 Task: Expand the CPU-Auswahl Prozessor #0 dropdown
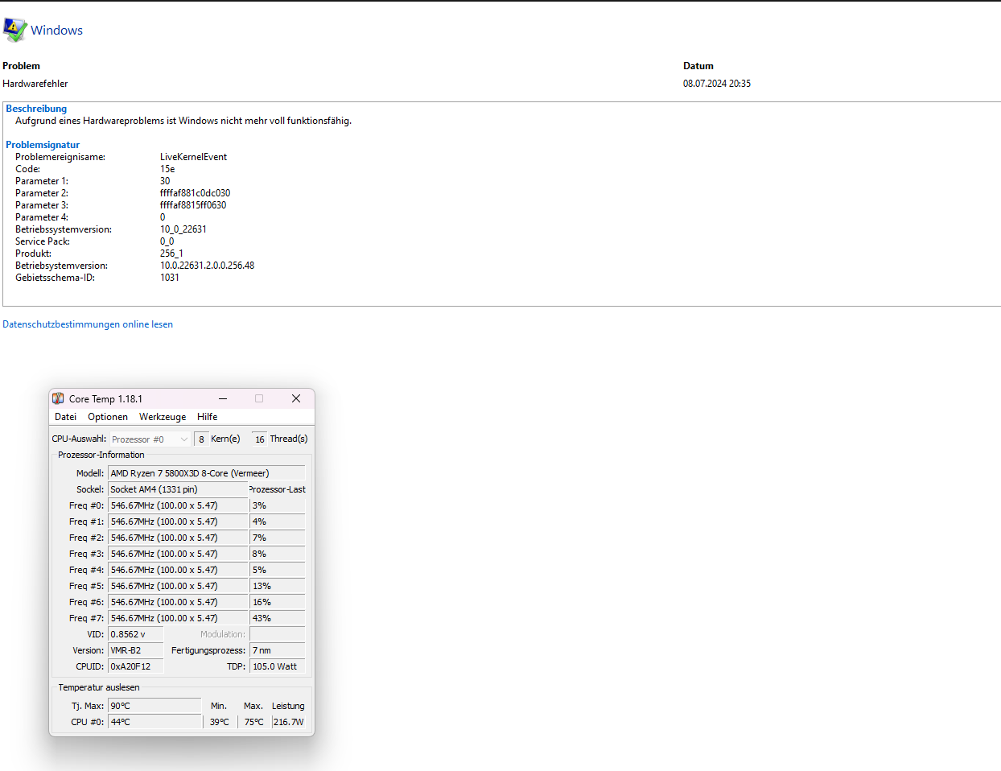(x=150, y=439)
